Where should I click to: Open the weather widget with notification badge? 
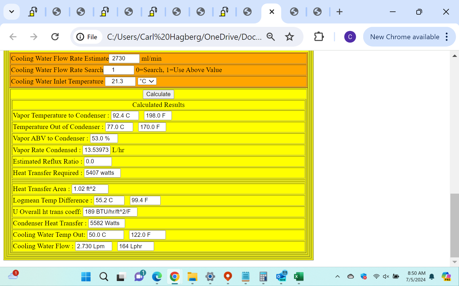click(x=13, y=275)
